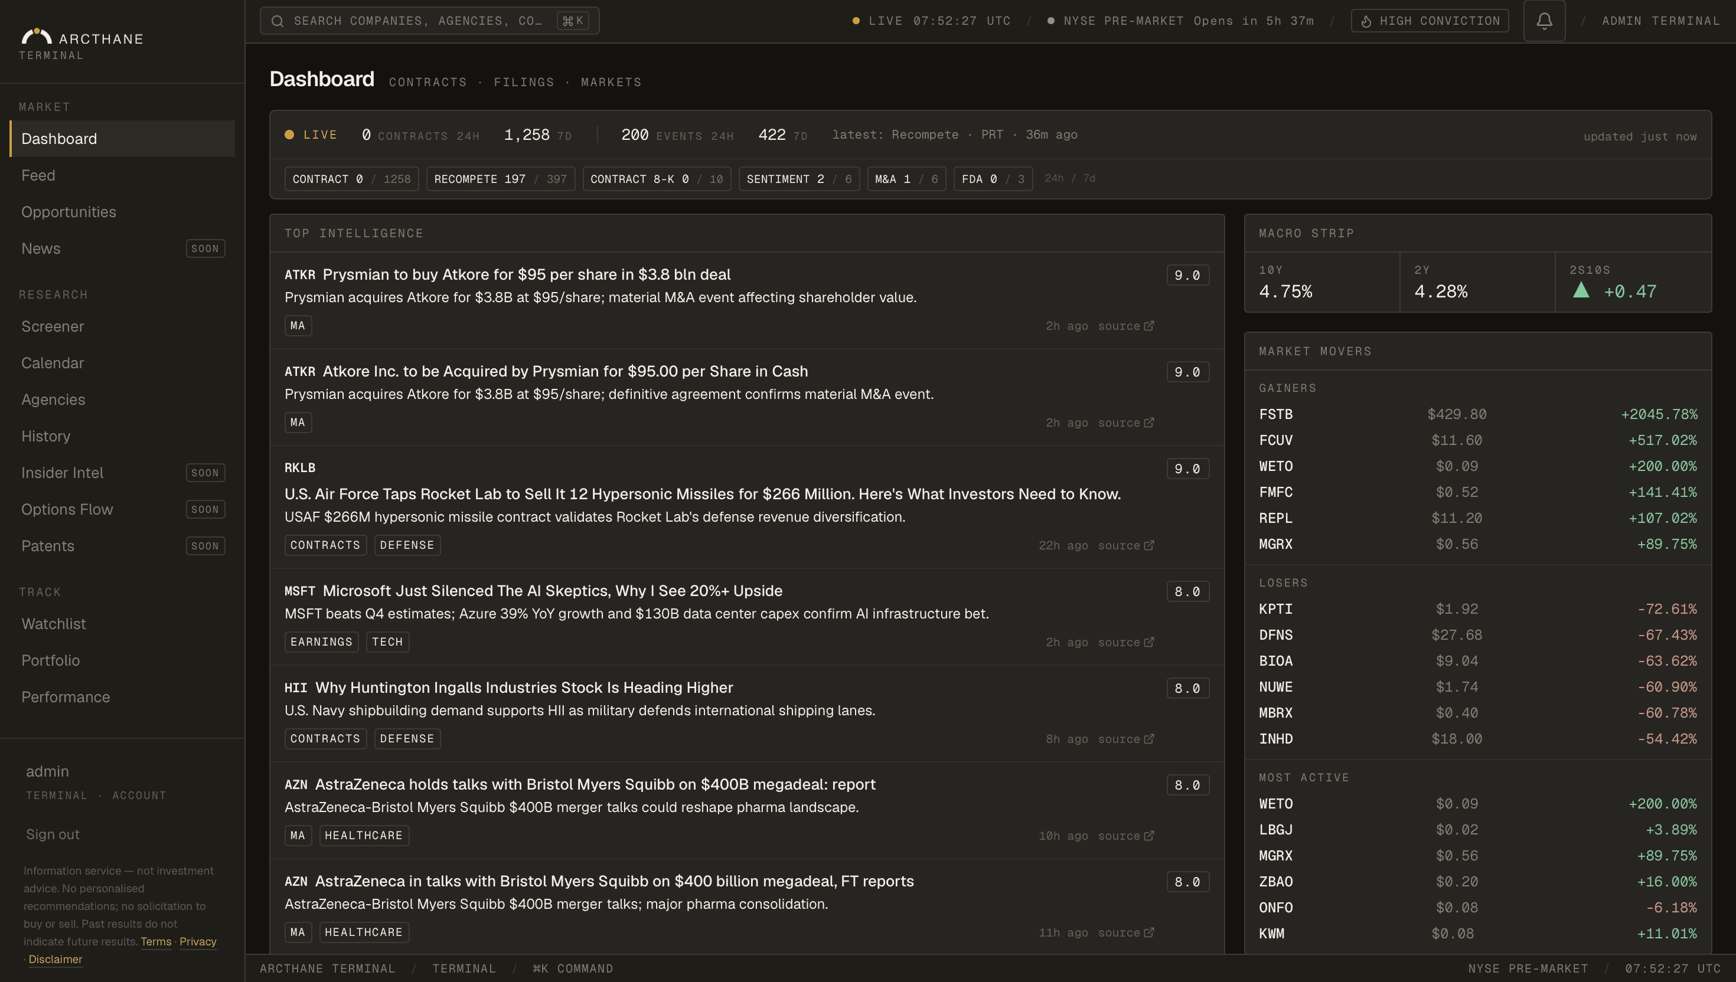Open source icon for Huntington Ingalls story

point(1149,738)
